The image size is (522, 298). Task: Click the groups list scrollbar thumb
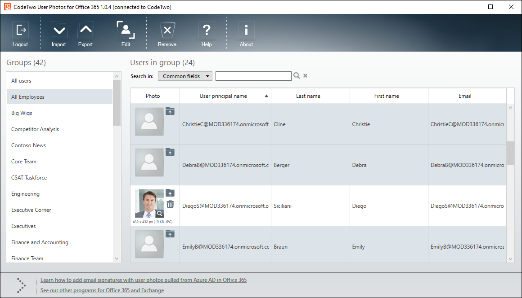coord(117,103)
